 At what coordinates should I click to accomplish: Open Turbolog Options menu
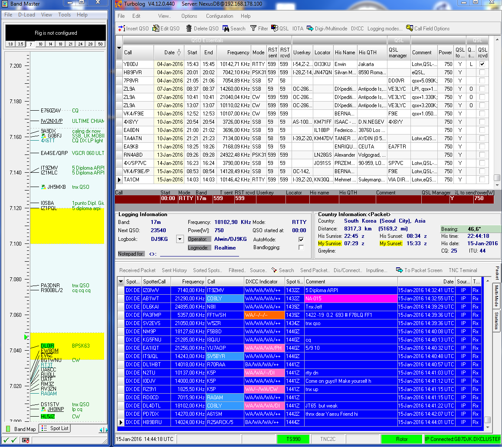(189, 16)
